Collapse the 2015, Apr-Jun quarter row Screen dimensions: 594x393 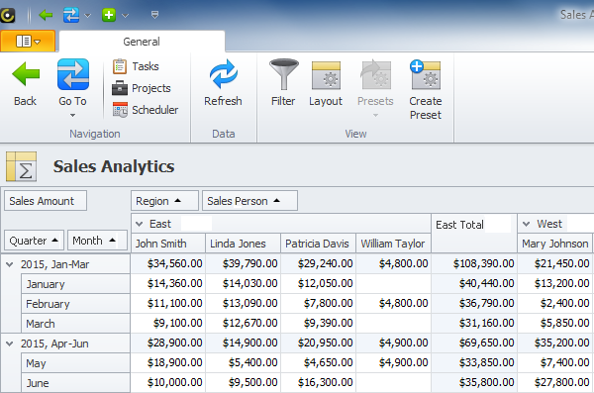tap(10, 344)
